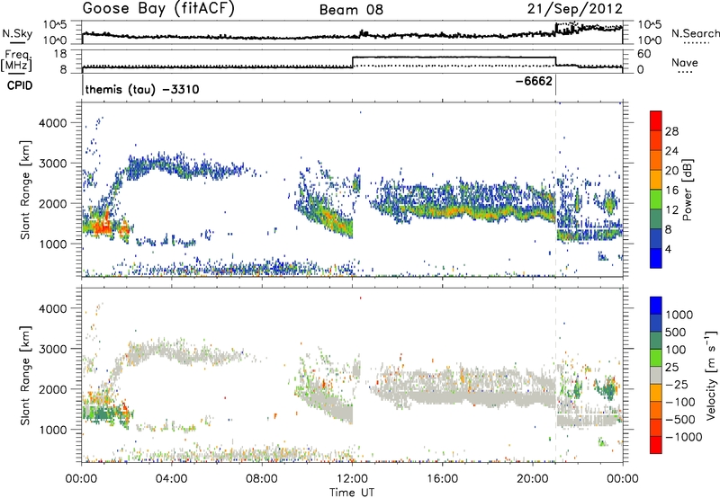Screen dimensions: 720x498
Task: Select the 'CPID' row label
Action: coord(20,85)
